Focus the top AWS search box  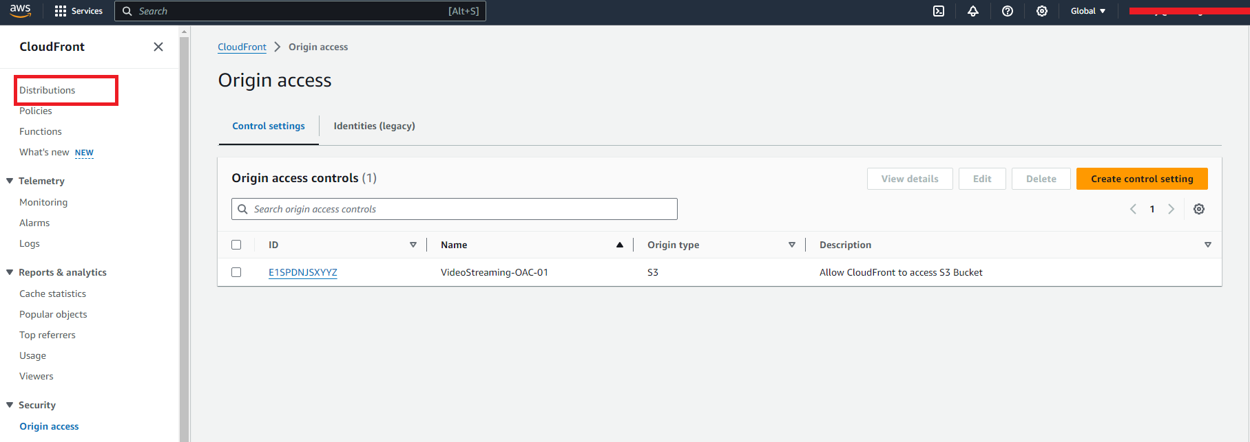300,11
